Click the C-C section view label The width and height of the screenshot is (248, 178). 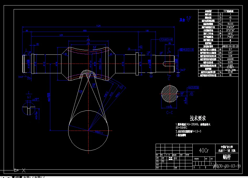(x=170, y=113)
